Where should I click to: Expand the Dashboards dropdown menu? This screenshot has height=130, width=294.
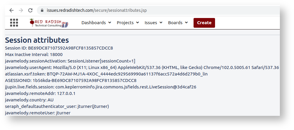(x=96, y=23)
